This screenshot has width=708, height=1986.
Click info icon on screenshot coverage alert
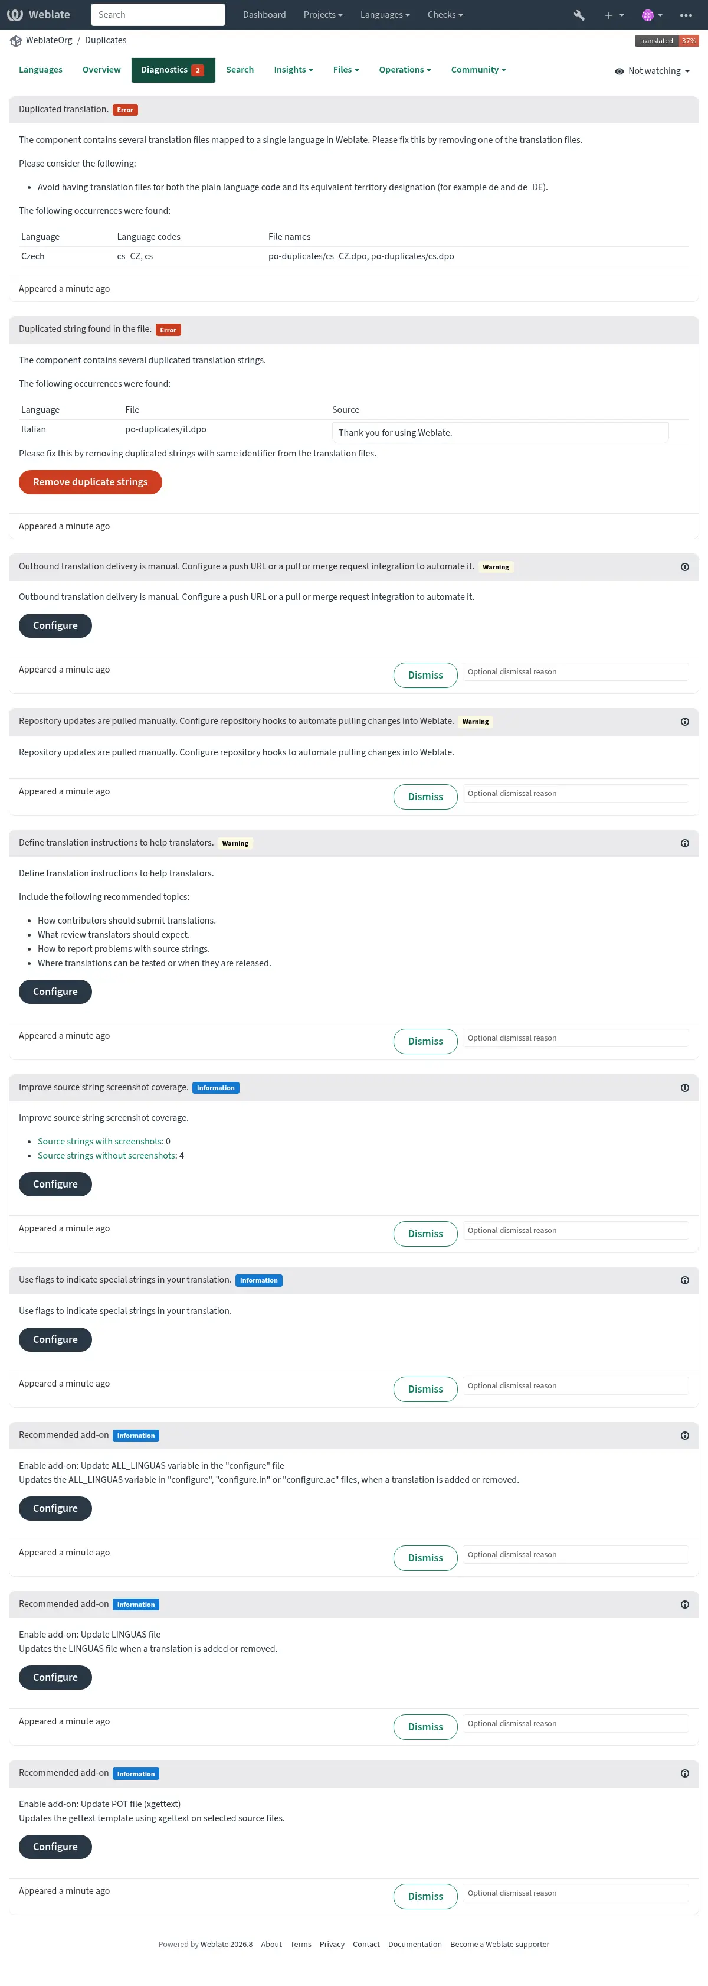coord(684,1087)
